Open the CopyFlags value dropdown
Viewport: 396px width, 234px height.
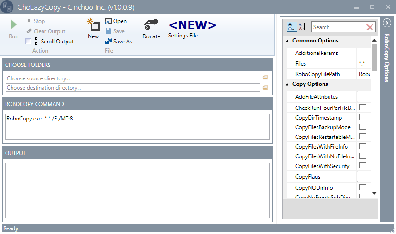364,176
